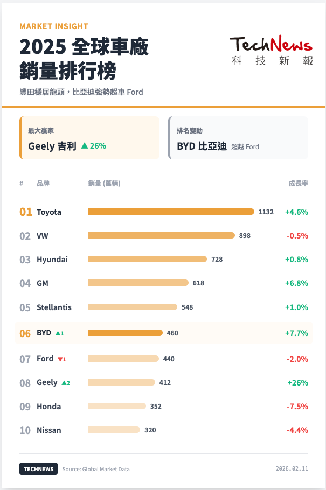The width and height of the screenshot is (326, 490).
Task: Click the MARKET INSIGHT label
Action: click(x=53, y=26)
